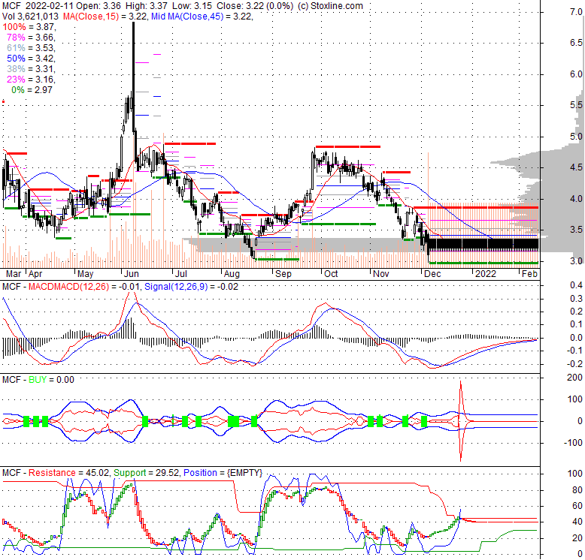The height and width of the screenshot is (560, 585).
Task: Click the 'Oct' label on time axis
Action: point(331,274)
